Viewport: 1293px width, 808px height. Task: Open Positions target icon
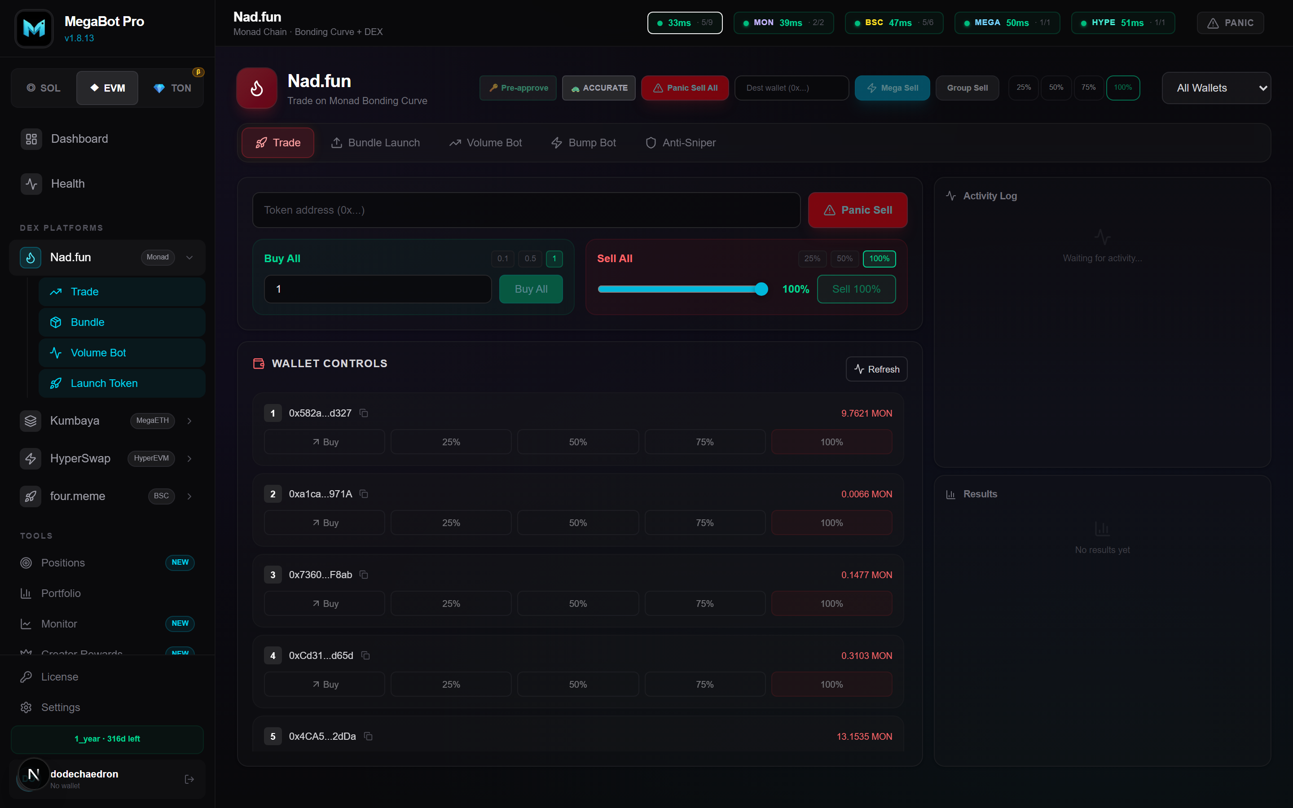tap(26, 563)
